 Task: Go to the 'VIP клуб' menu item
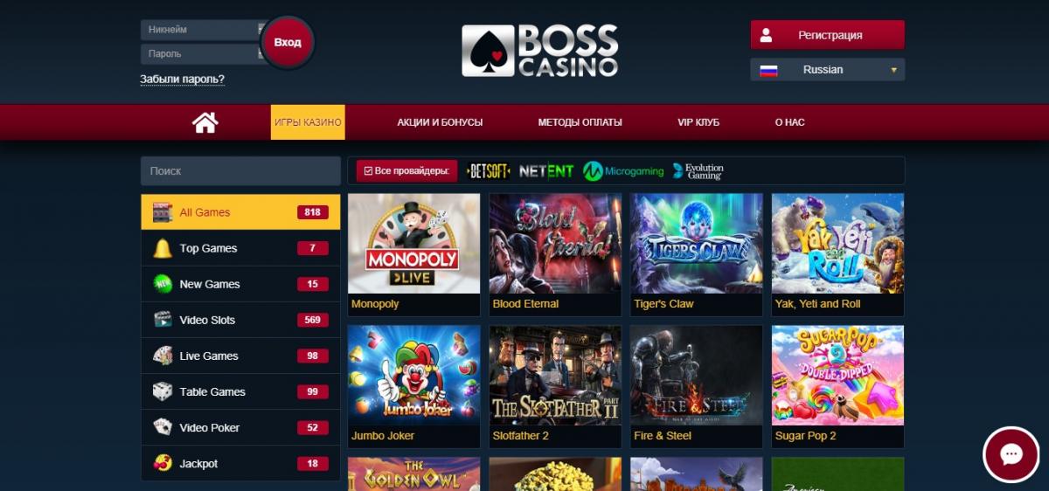[698, 122]
